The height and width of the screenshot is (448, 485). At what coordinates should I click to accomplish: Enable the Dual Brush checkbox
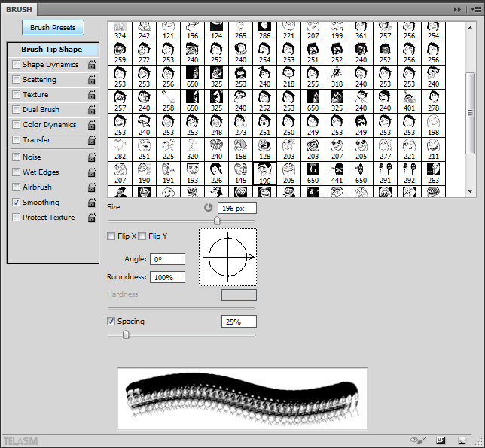[16, 109]
